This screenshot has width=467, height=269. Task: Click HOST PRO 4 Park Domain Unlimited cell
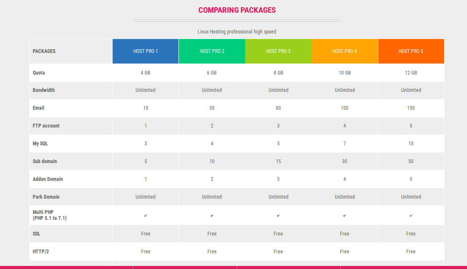(345, 197)
